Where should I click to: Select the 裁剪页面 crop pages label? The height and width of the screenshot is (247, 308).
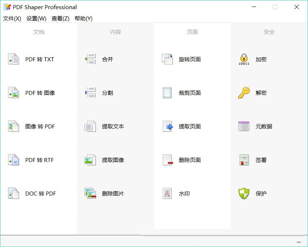pyautogui.click(x=190, y=93)
